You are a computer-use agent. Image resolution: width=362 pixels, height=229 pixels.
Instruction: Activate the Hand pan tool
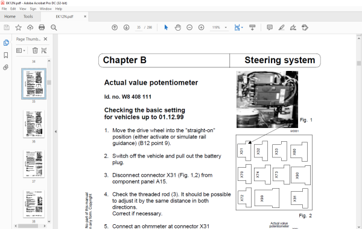pyautogui.click(x=177, y=28)
